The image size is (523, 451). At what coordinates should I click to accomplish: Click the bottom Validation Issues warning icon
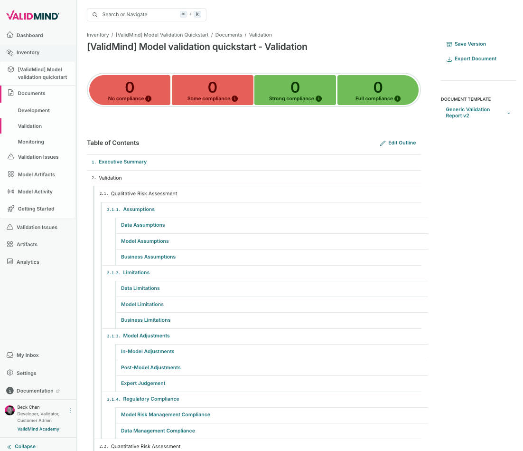point(10,227)
